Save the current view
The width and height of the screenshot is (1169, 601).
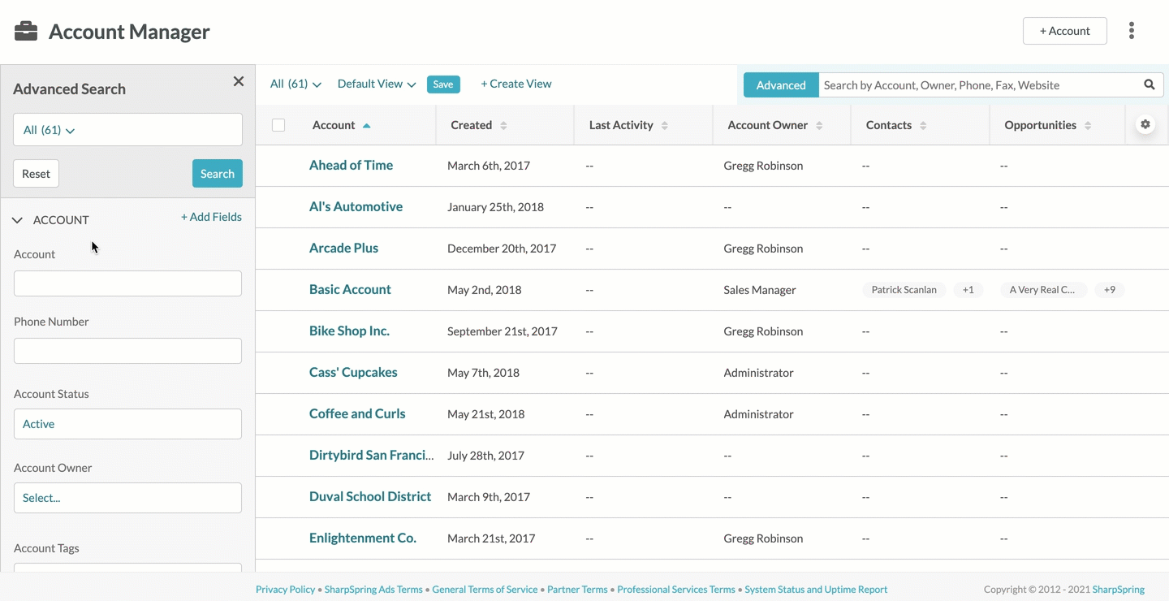(x=443, y=84)
